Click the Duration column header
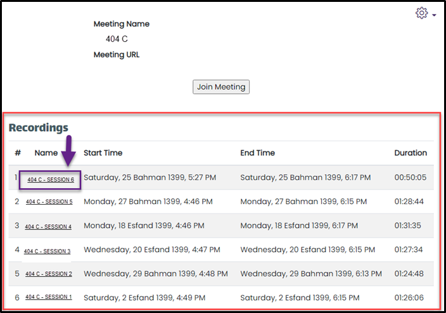This screenshot has width=446, height=313. tap(411, 153)
